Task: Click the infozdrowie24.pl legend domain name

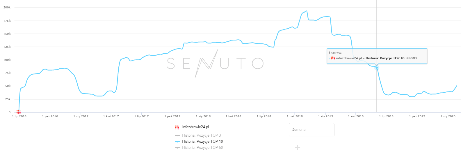Action: (x=195, y=127)
